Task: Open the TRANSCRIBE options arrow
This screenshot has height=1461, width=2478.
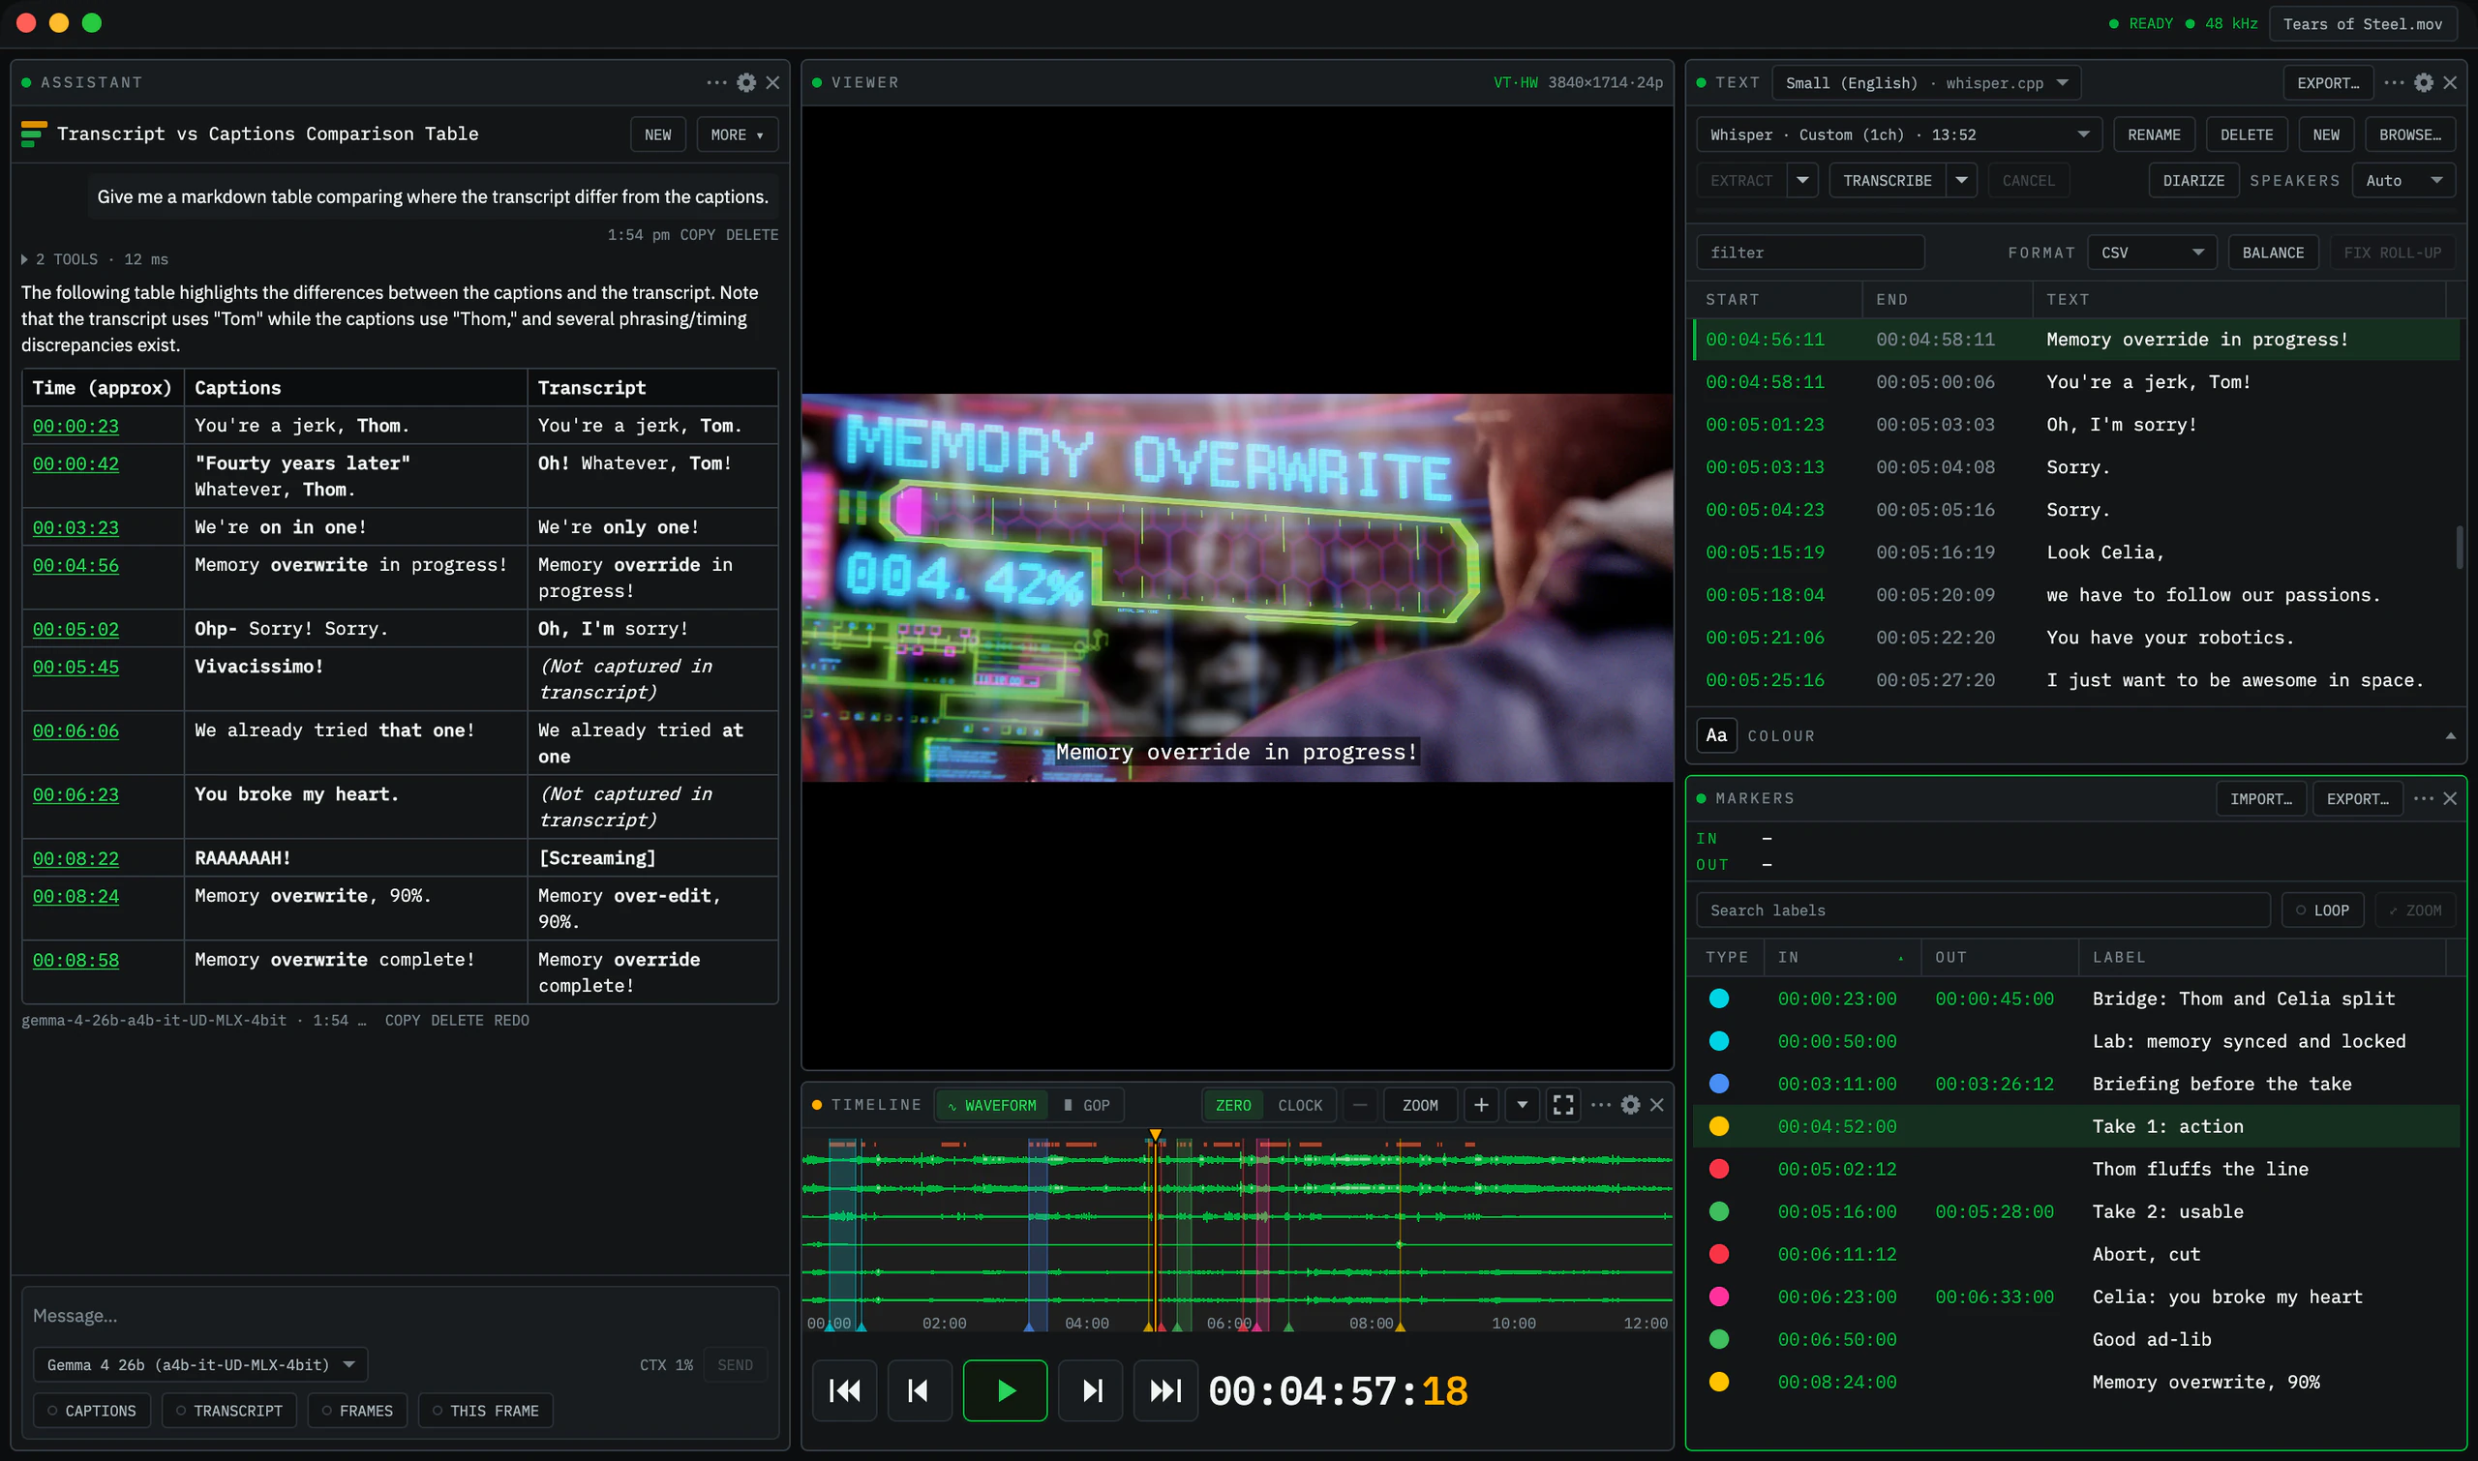Action: coord(1961,180)
